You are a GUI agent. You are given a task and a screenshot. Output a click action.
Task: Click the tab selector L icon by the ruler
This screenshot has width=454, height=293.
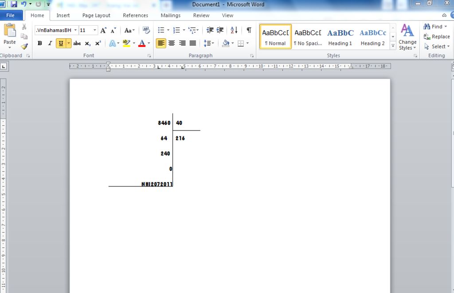4,67
